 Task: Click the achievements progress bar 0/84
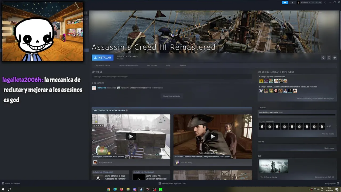click(x=297, y=115)
